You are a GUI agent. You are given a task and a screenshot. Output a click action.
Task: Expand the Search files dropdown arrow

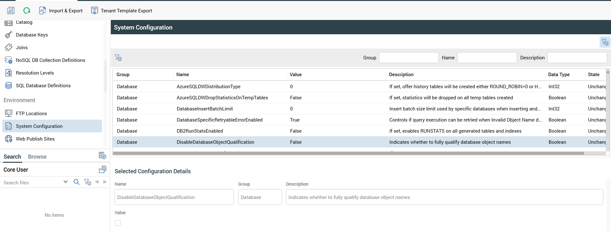point(66,182)
